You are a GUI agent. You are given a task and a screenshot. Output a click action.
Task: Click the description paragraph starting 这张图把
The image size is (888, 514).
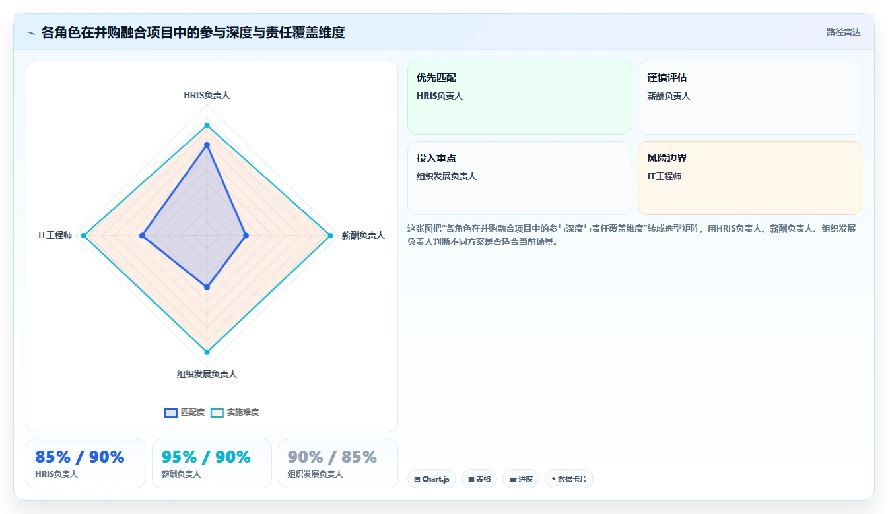632,235
